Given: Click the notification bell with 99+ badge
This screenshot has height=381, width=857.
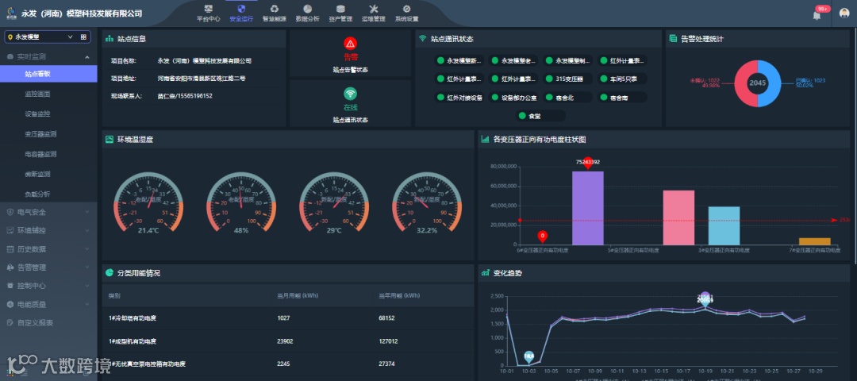Looking at the screenshot, I should pyautogui.click(x=817, y=15).
